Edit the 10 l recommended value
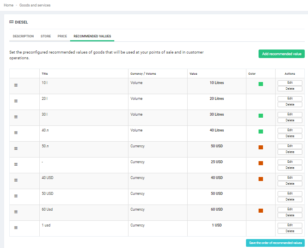Viewport: 308px width, 248px height. click(x=290, y=82)
